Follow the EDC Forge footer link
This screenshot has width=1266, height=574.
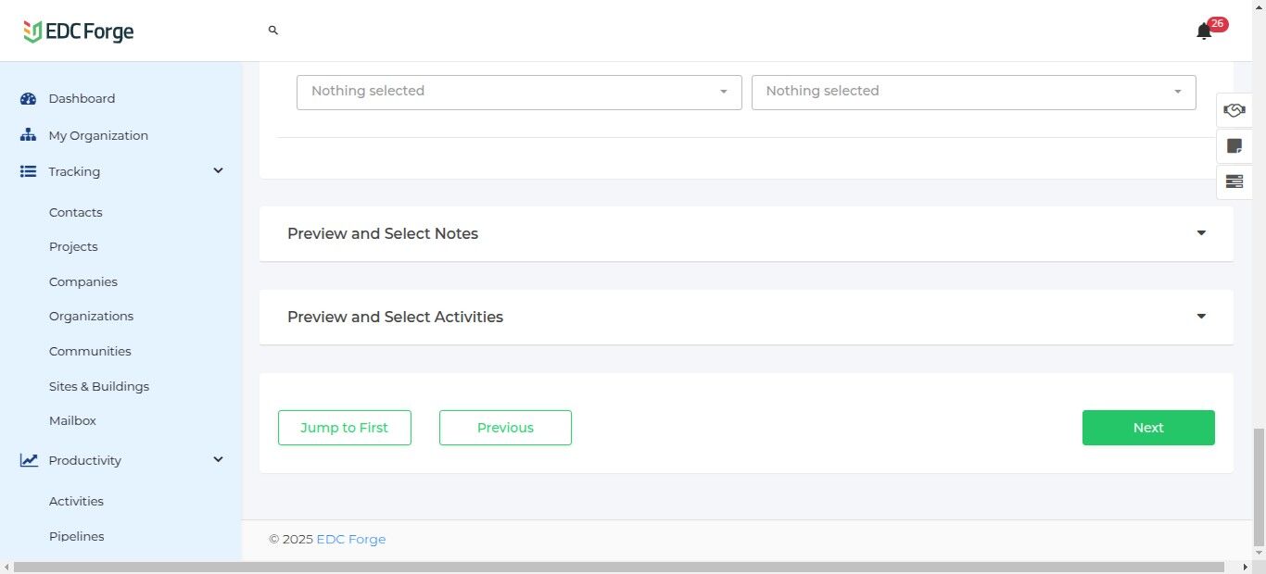351,539
